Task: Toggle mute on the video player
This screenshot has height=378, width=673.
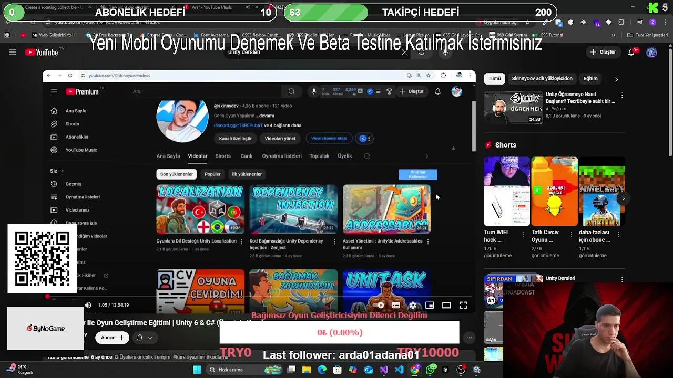Action: (88, 305)
